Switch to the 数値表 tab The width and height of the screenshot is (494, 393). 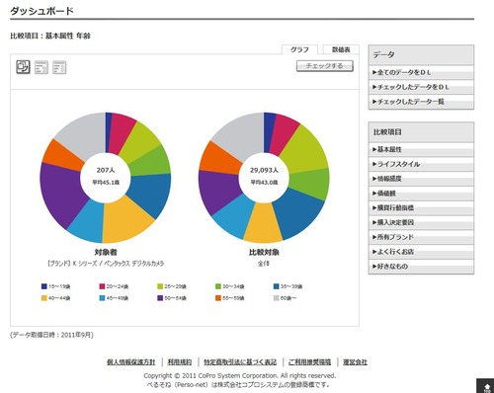[341, 49]
